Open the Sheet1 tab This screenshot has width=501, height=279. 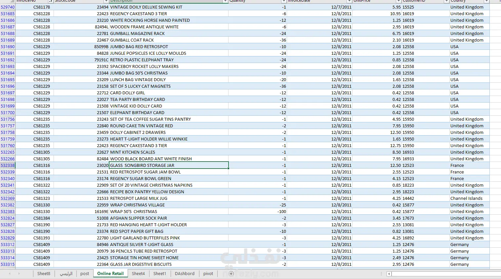click(x=160, y=274)
